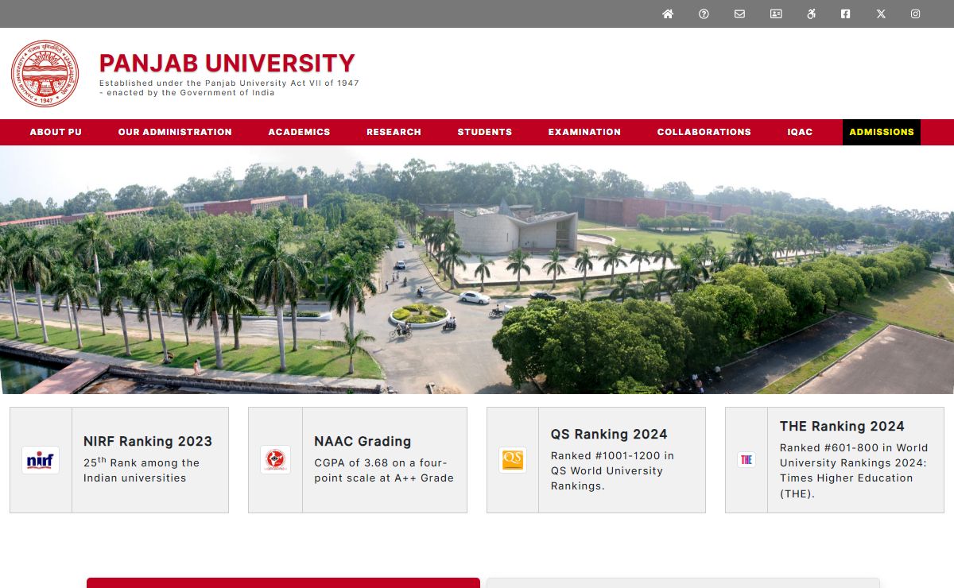Click text 'Ranked #601-800 in World University Rankings'

tap(854, 470)
